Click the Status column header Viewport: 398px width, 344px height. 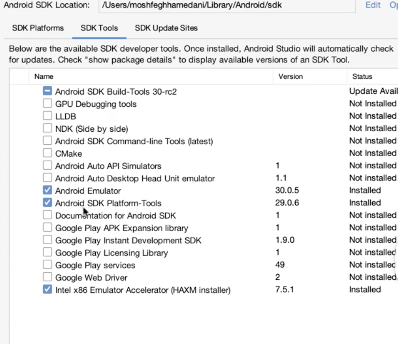372,76
